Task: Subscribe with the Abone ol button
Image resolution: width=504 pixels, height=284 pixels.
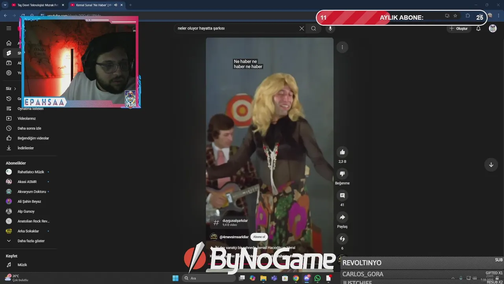Action: (x=259, y=237)
